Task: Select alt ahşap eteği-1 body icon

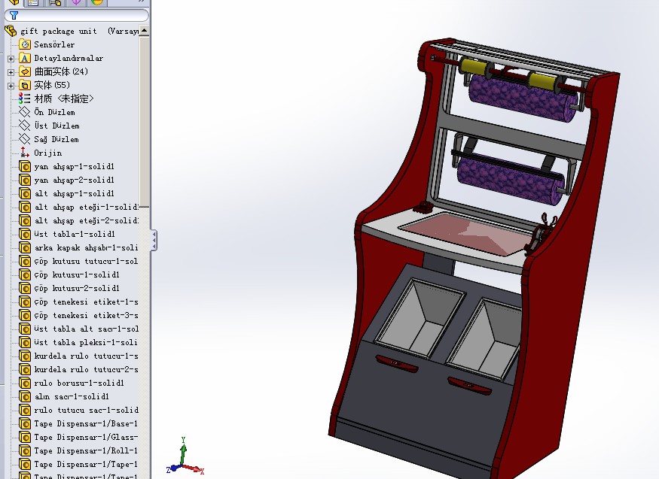Action: (25, 208)
